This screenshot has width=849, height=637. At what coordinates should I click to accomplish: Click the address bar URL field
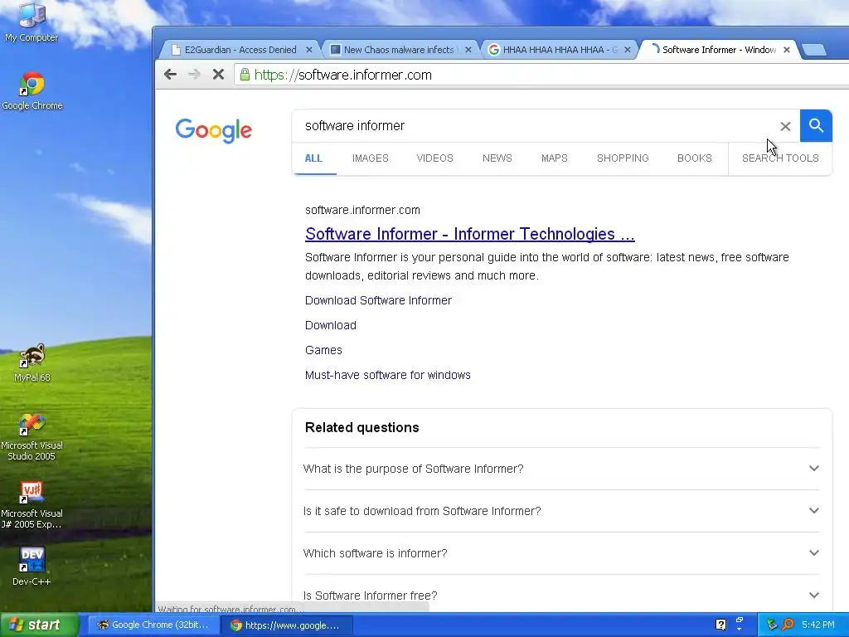click(x=541, y=75)
